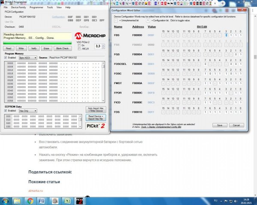Disable Program Memory Enabled checkbox

click(6, 57)
